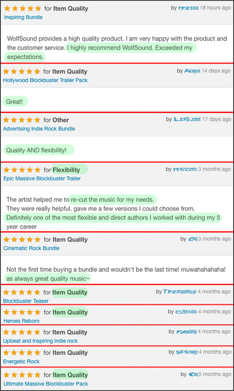234x391 pixels.
Task: Open the Inspiring Bundle item link
Action: coord(23,17)
